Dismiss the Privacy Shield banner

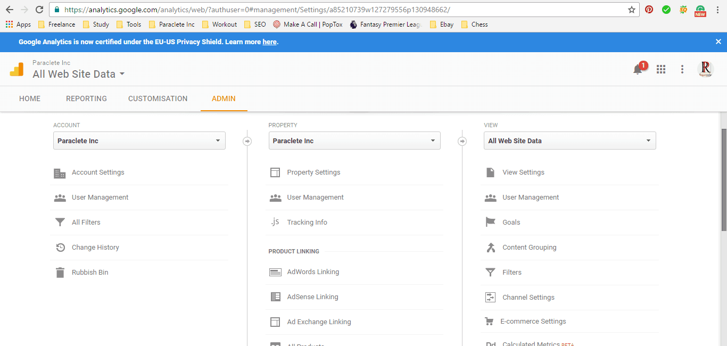[718, 42]
